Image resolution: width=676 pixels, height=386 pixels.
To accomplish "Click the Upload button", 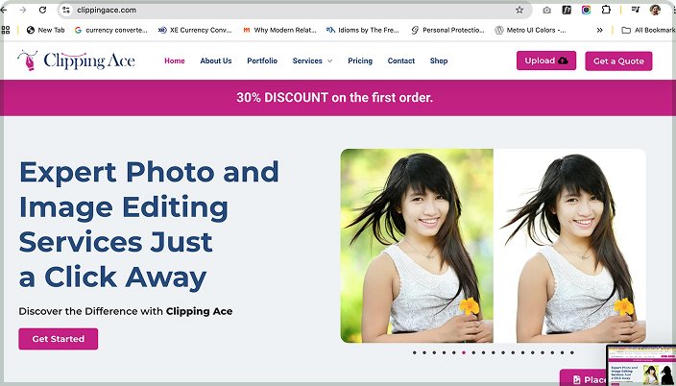I will [546, 60].
